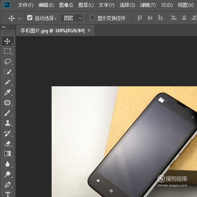This screenshot has width=197, height=197.
Task: Open the 文件(F) menu
Action: click(x=26, y=5)
